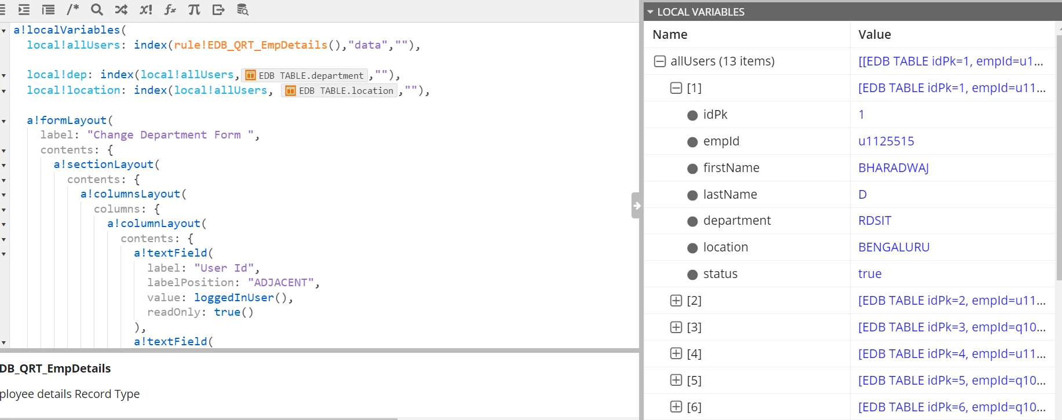This screenshot has width=1062, height=420.
Task: Click the "ADJACENT" labelPosition value
Action: pyautogui.click(x=281, y=282)
